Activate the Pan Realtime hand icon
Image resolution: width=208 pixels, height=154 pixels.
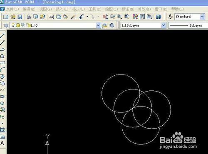click(x=105, y=17)
